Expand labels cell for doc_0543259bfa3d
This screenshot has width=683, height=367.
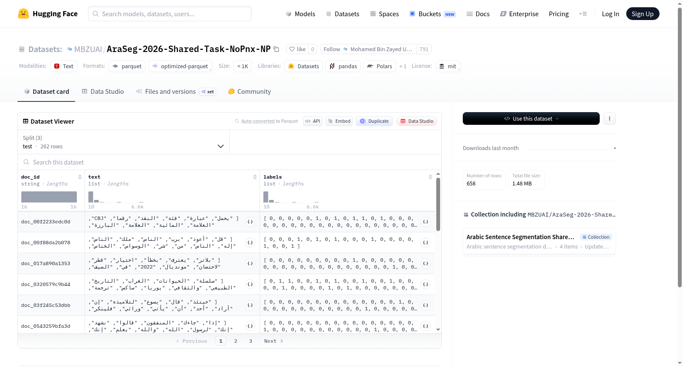click(x=426, y=326)
